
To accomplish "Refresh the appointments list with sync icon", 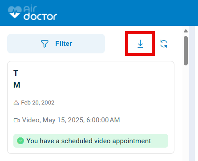I will point(164,44).
